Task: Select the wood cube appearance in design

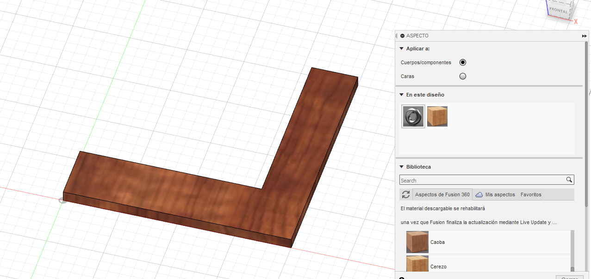Action: 437,116
